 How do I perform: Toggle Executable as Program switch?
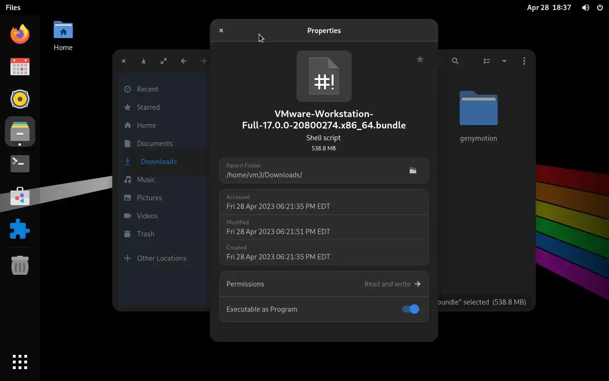point(411,309)
